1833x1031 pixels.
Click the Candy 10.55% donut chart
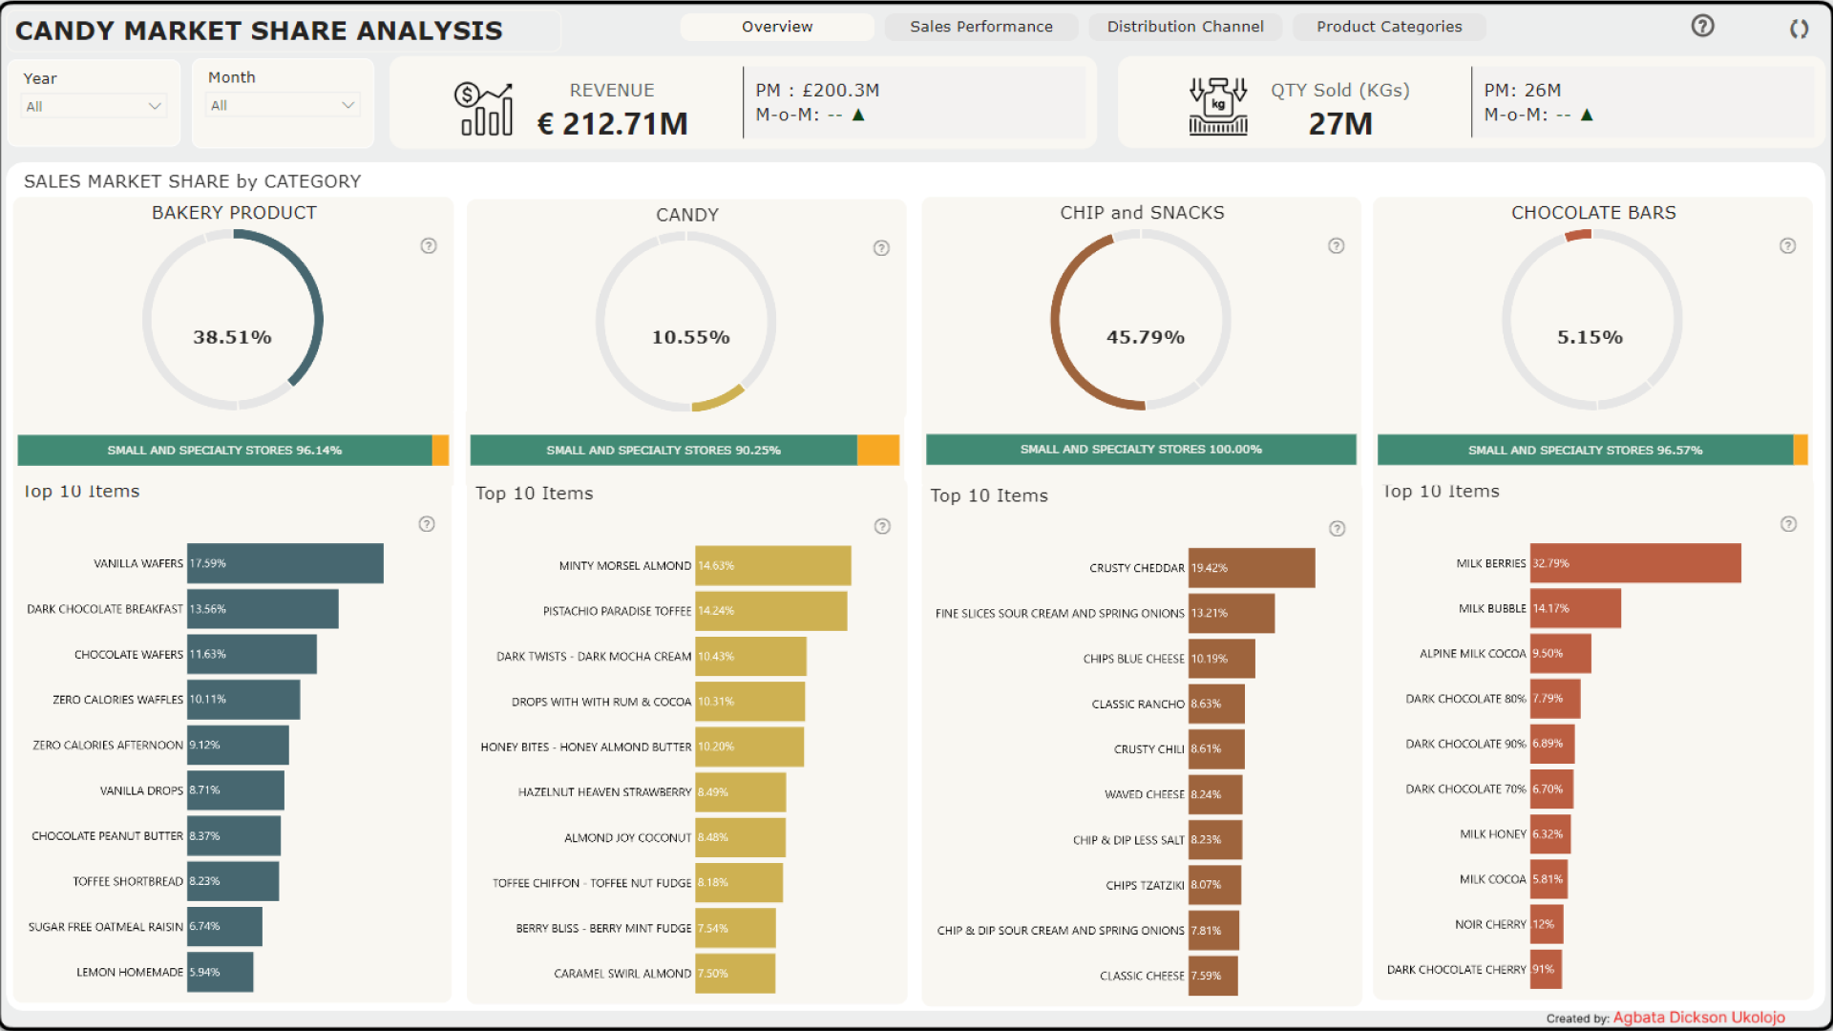(686, 323)
